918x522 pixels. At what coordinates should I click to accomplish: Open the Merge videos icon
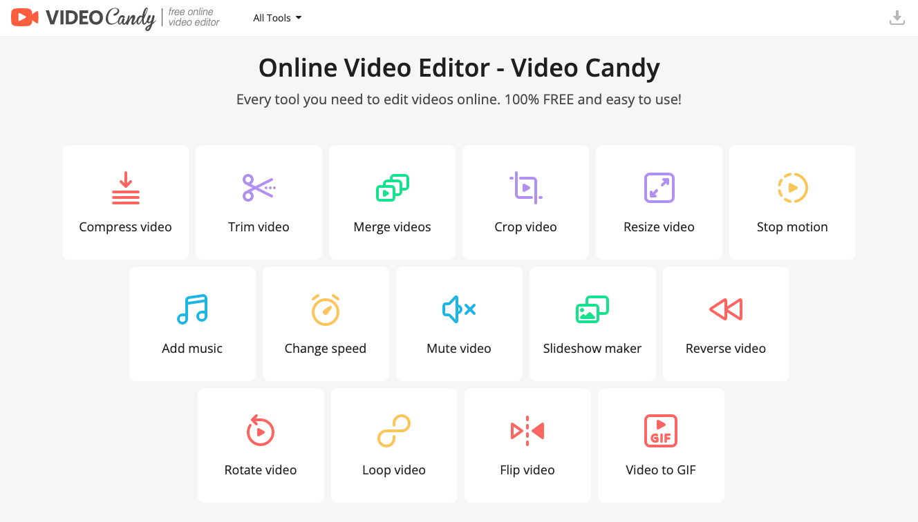coord(393,188)
